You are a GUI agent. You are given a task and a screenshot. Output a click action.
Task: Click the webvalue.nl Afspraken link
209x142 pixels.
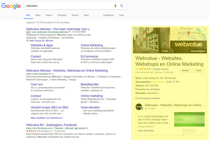(153, 93)
